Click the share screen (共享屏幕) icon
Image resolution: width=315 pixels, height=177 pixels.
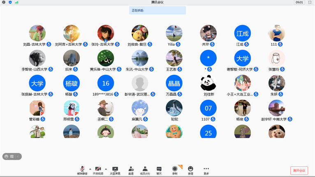[115, 169]
